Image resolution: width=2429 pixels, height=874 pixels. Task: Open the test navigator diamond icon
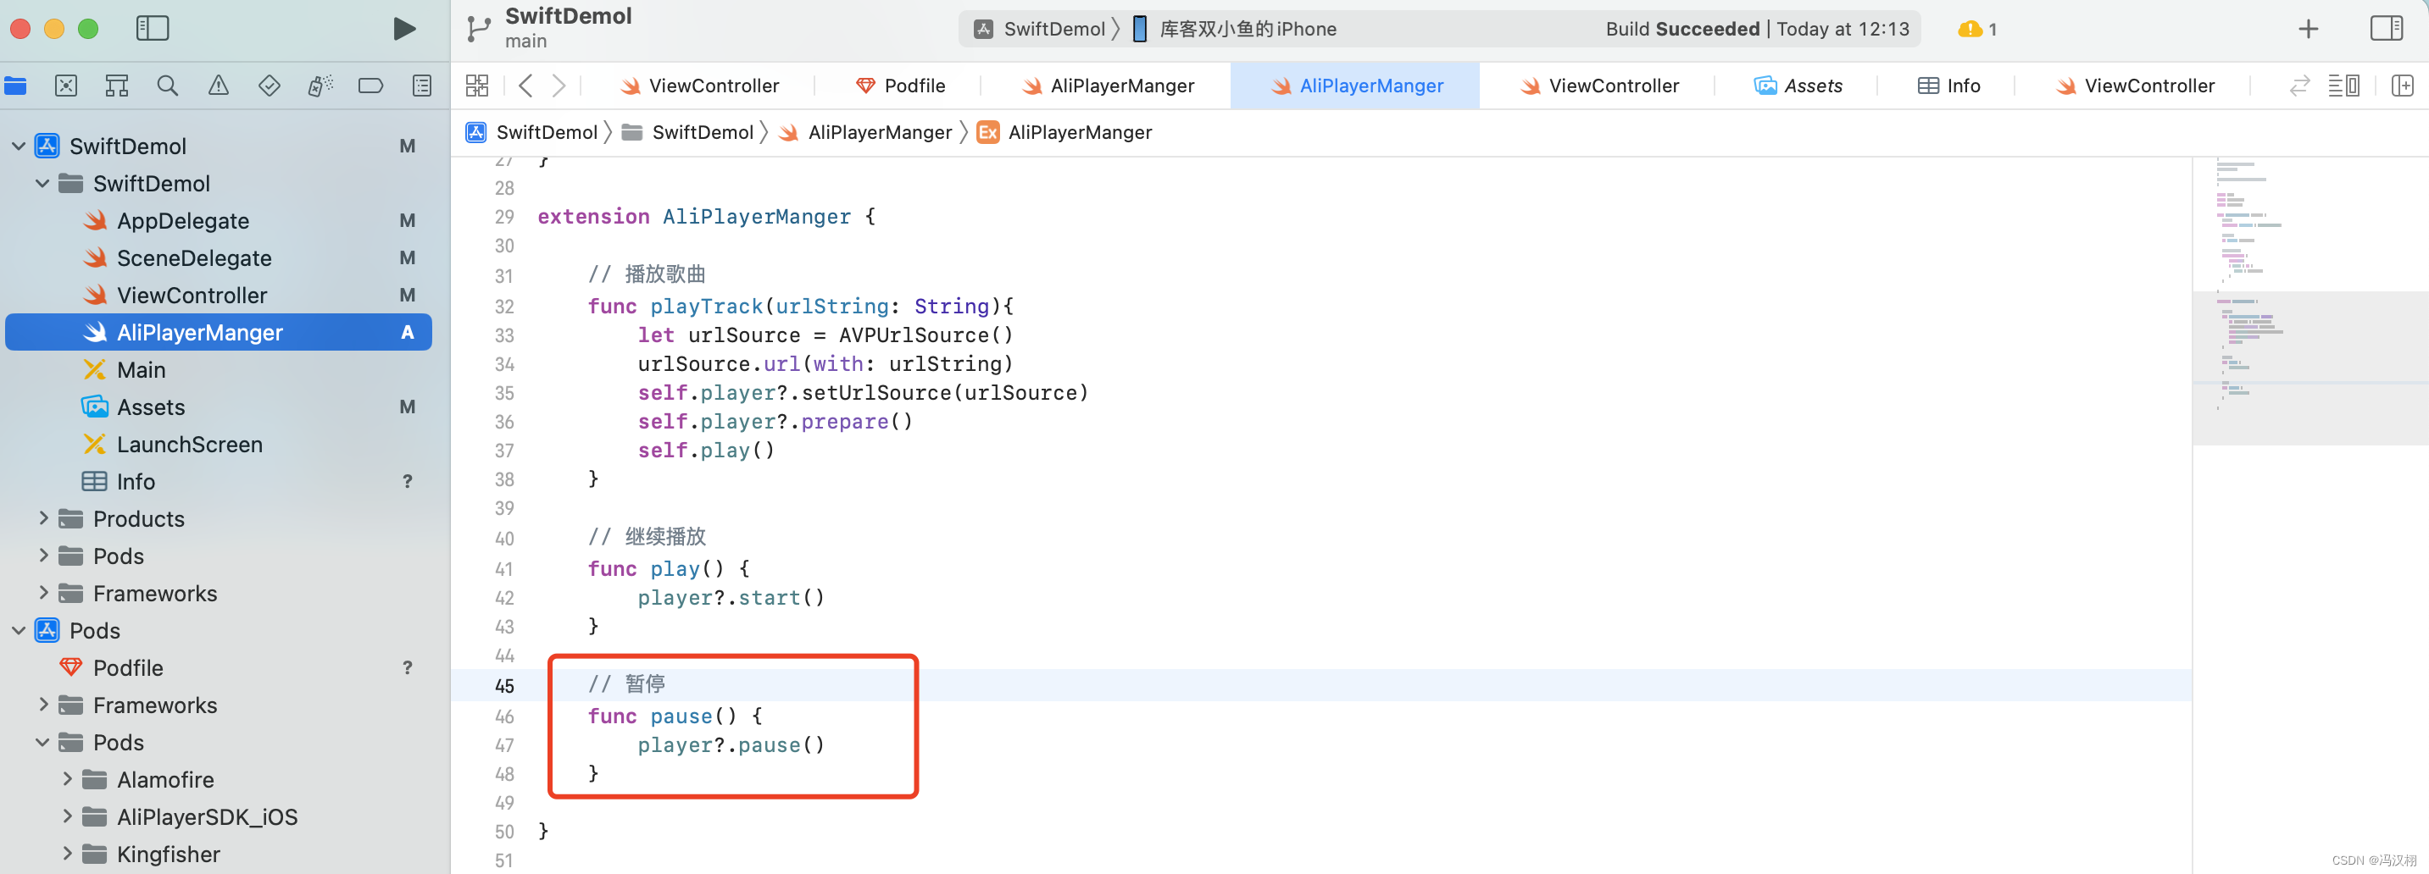[270, 86]
